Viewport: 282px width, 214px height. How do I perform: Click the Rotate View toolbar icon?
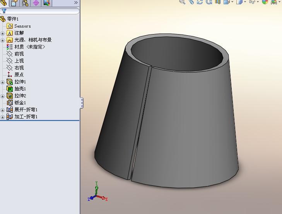click(x=200, y=2)
